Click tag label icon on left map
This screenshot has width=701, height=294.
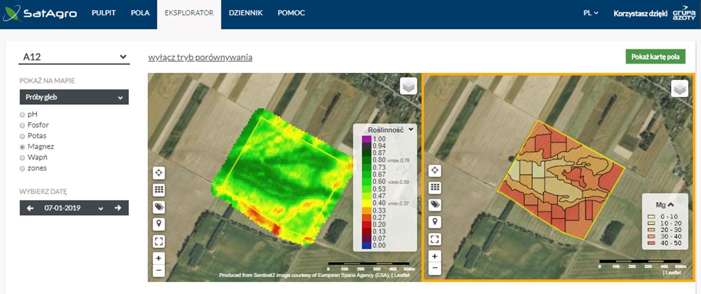(159, 207)
